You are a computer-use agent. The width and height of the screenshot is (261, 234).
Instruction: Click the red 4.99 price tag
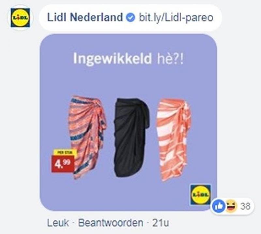pos(63,164)
